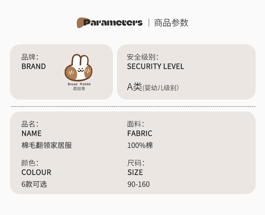The height and width of the screenshot is (215, 265).
Task: Click the Parameters heading text
Action: pyautogui.click(x=113, y=22)
